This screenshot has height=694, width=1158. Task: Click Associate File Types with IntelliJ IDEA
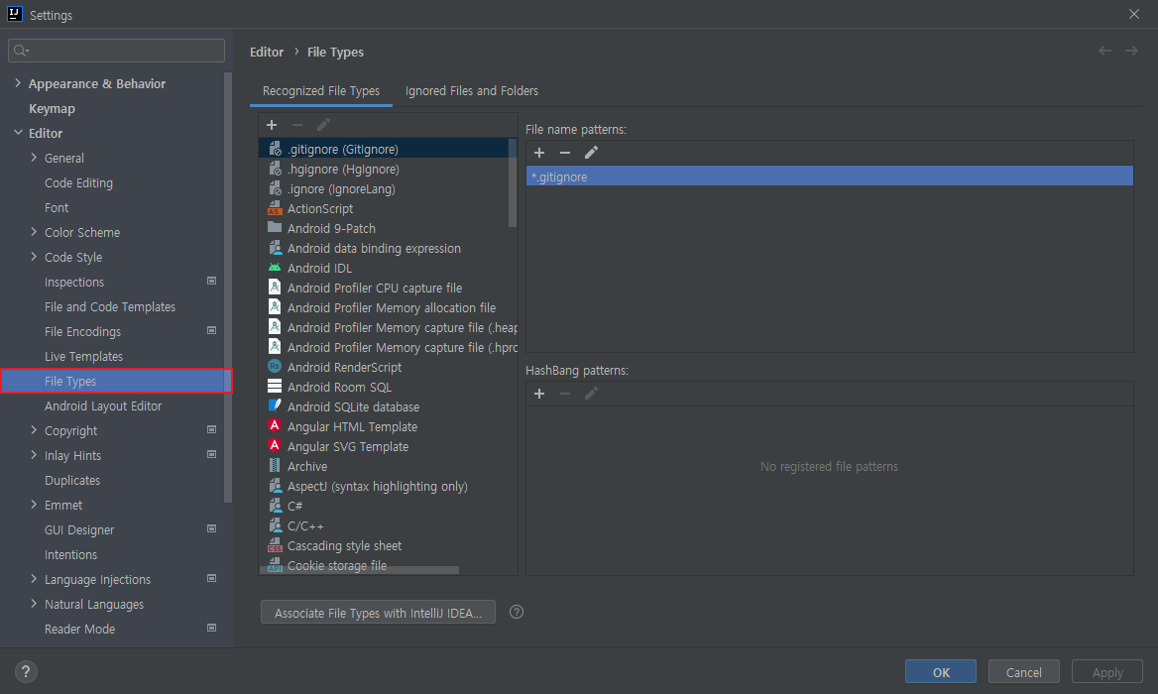(378, 612)
